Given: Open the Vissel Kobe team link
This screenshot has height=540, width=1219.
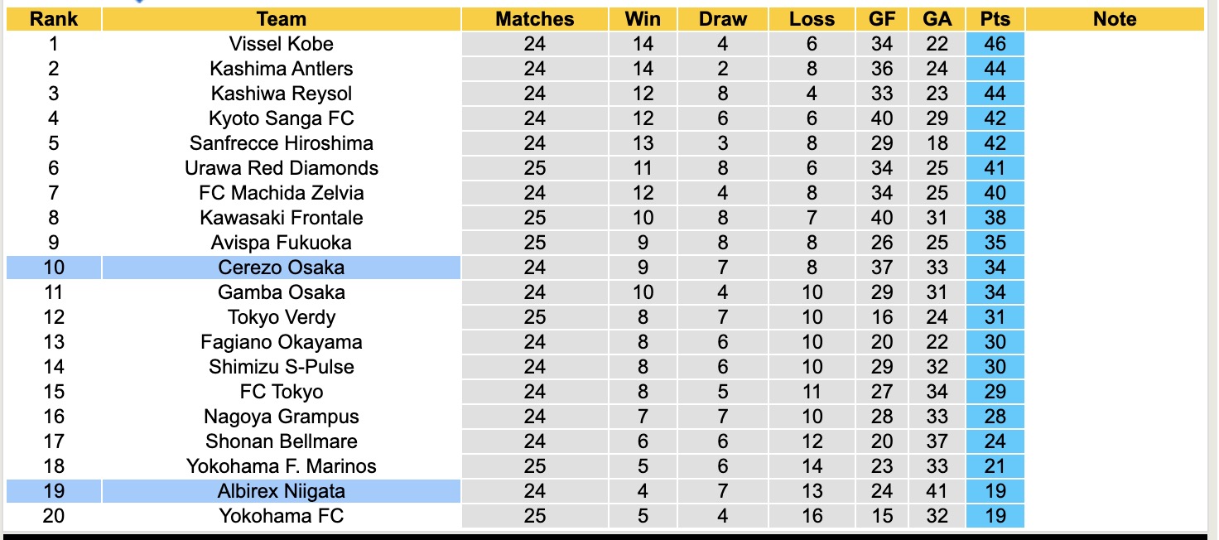Looking at the screenshot, I should 282,44.
